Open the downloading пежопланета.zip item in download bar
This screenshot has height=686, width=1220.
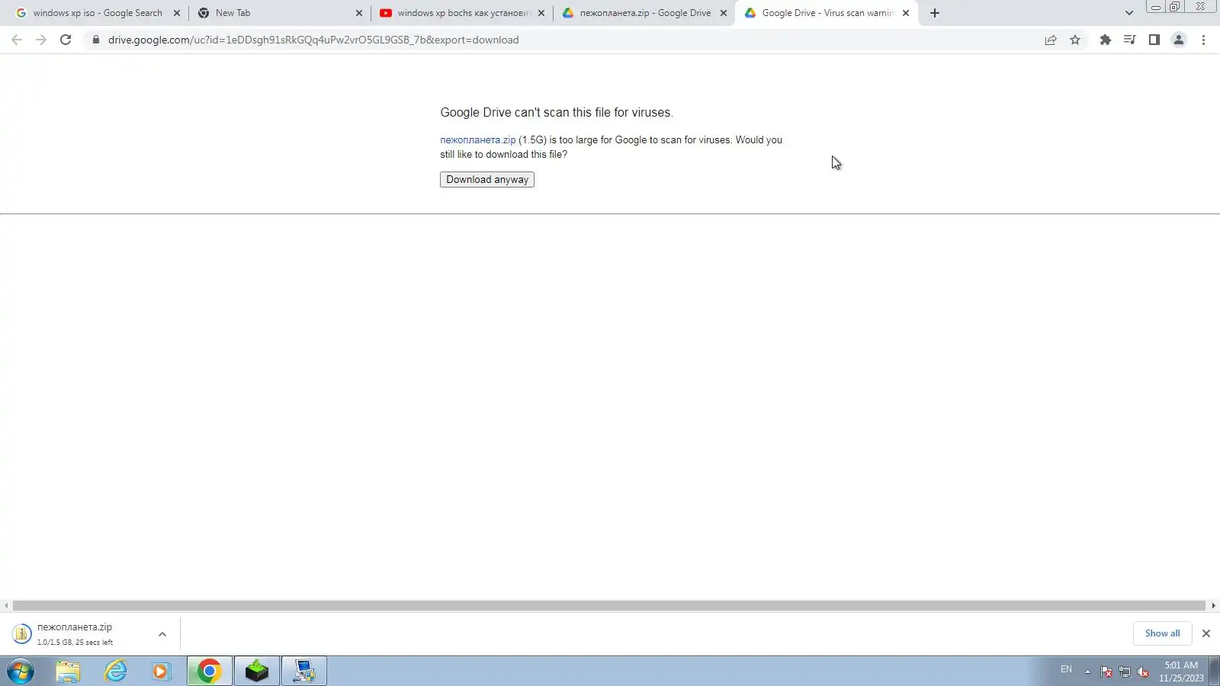pos(75,633)
